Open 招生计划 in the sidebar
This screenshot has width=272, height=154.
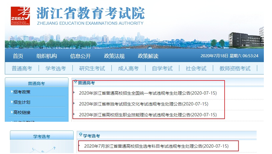[22, 102]
